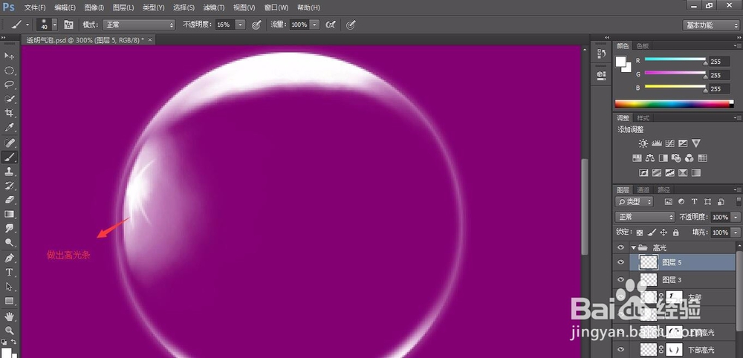Select the Elliptical Marquee tool
The height and width of the screenshot is (358, 743).
[x=9, y=71]
